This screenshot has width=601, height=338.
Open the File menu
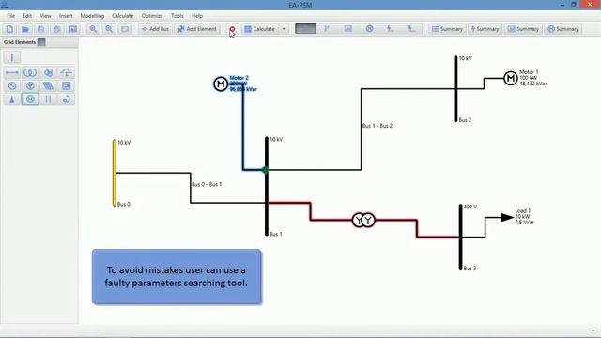coord(10,16)
